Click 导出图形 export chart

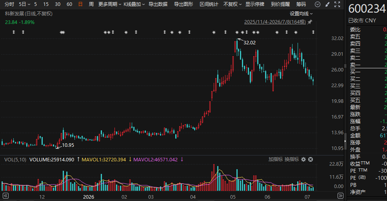pos(184,4)
